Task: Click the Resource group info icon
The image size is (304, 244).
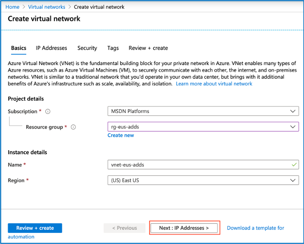Action: (x=73, y=127)
